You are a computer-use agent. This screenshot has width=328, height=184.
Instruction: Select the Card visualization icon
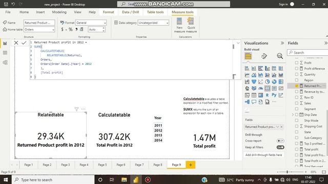tap(268, 88)
